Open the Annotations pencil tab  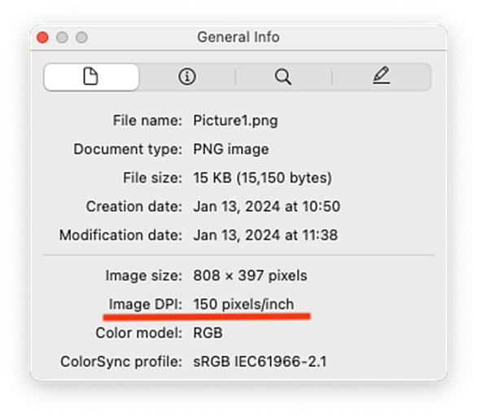382,76
